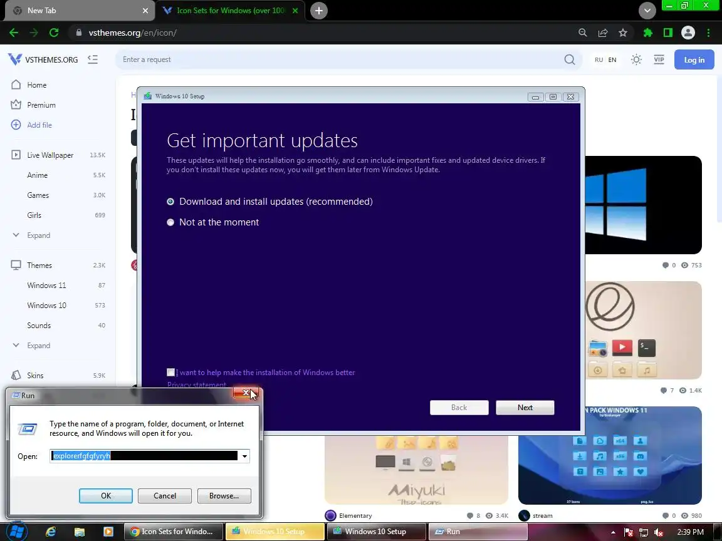Click the Back button in Setup
This screenshot has height=541, width=722.
click(x=459, y=408)
